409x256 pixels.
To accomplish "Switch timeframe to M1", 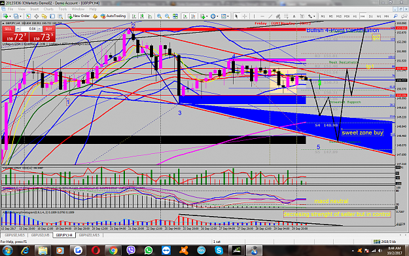I will (323, 16).
